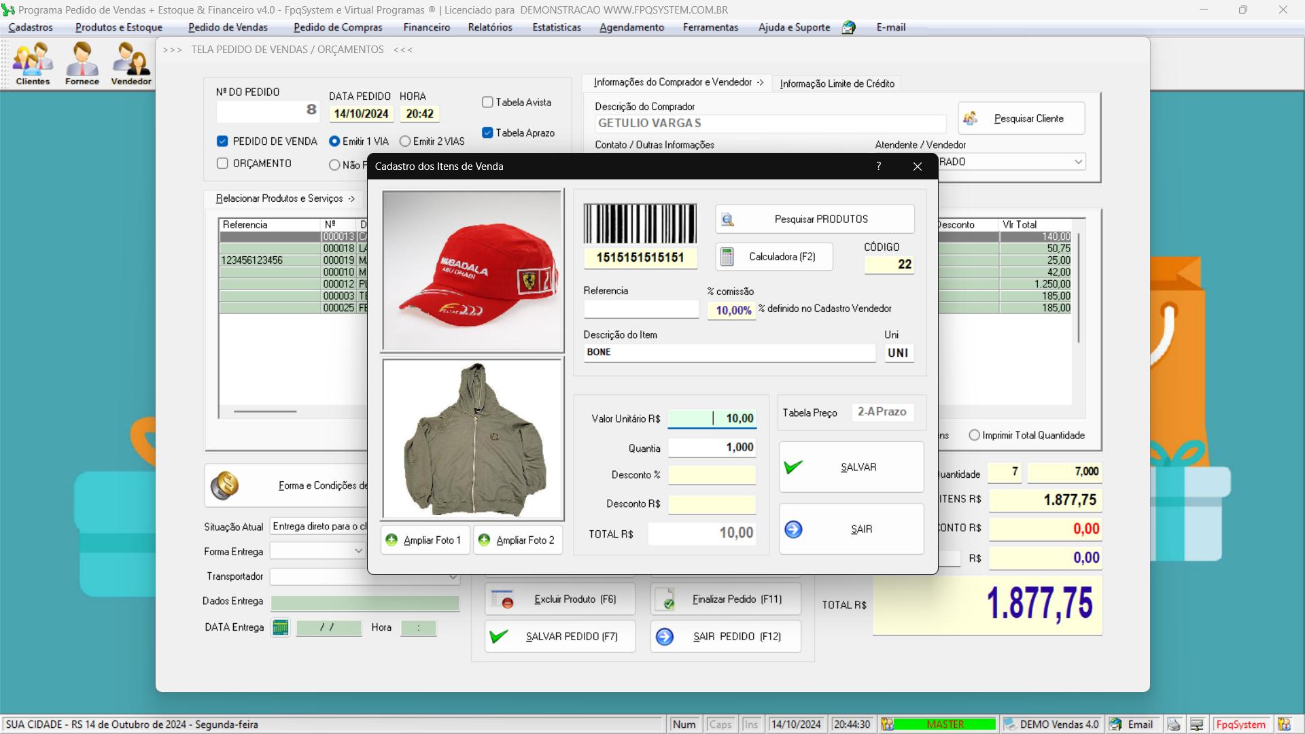Viewport: 1305px width, 734px height.
Task: Click the Descrição do Item field
Action: pos(729,352)
